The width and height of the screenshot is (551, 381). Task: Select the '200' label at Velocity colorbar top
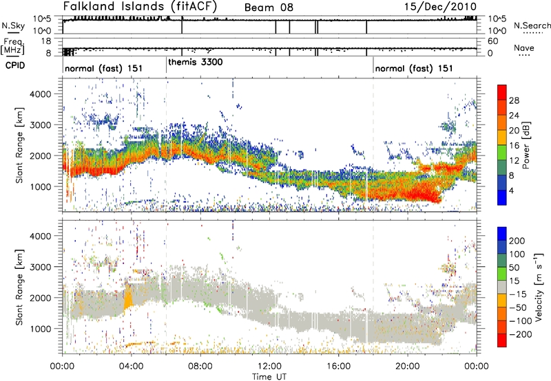pyautogui.click(x=517, y=241)
